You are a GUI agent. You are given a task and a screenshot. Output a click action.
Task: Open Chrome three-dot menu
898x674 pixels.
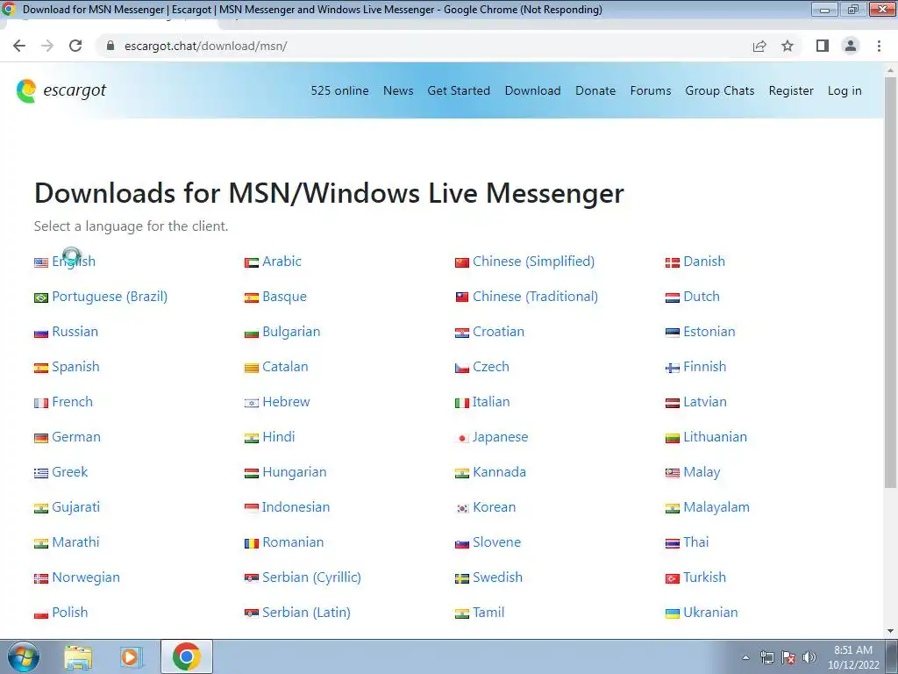coord(879,46)
